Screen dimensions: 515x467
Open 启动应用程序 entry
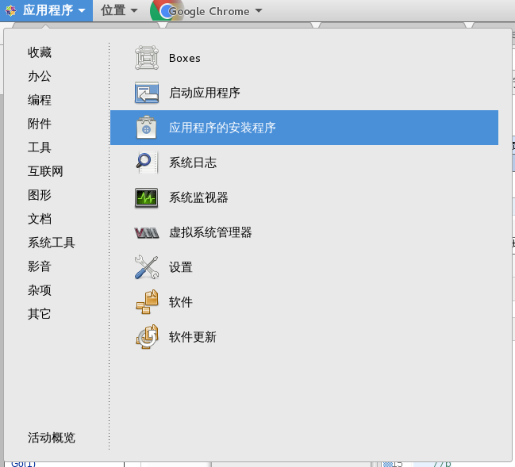tap(304, 93)
